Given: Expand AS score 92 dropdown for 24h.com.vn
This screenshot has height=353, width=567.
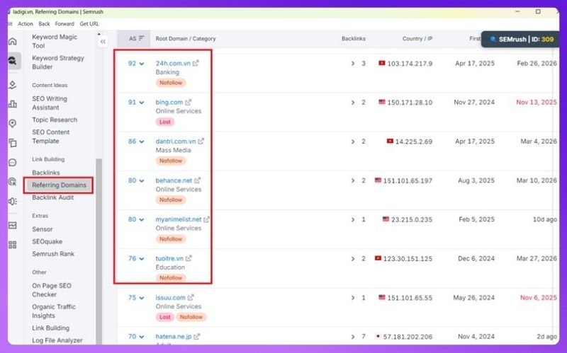Looking at the screenshot, I should point(136,64).
